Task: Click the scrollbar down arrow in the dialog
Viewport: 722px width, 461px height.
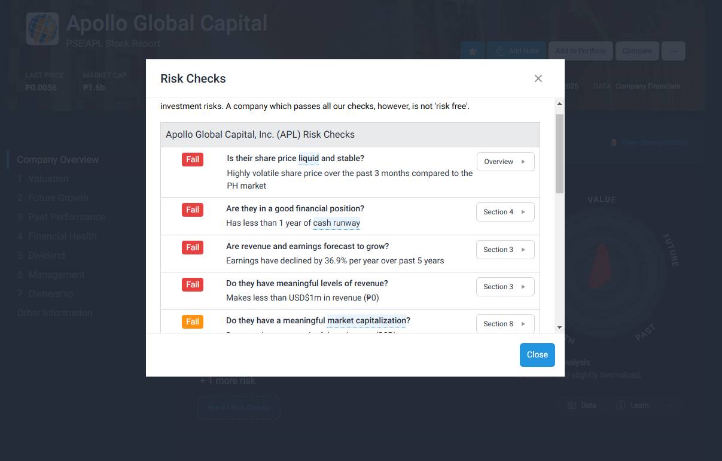Action: [559, 327]
